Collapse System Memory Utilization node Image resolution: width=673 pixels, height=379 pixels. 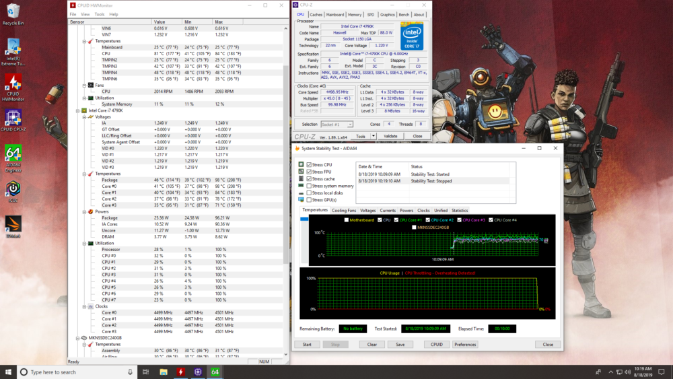coord(84,98)
